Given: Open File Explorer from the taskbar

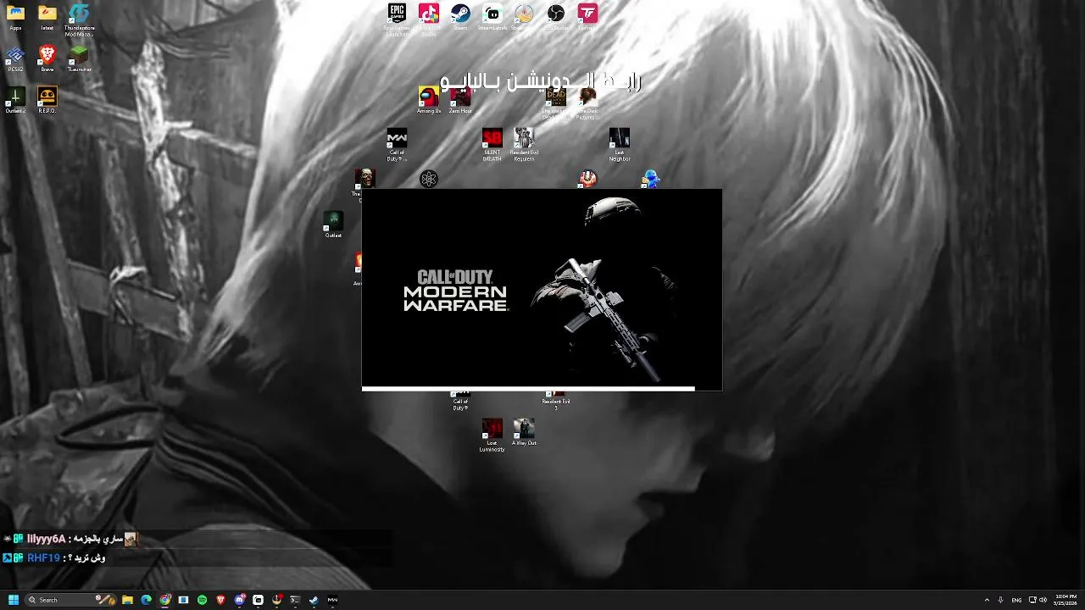Looking at the screenshot, I should [x=127, y=600].
